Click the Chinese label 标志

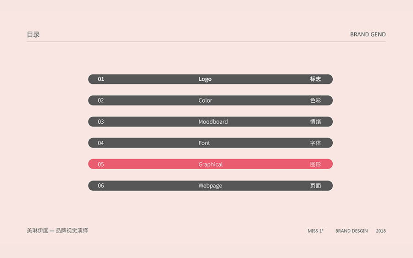pyautogui.click(x=315, y=79)
